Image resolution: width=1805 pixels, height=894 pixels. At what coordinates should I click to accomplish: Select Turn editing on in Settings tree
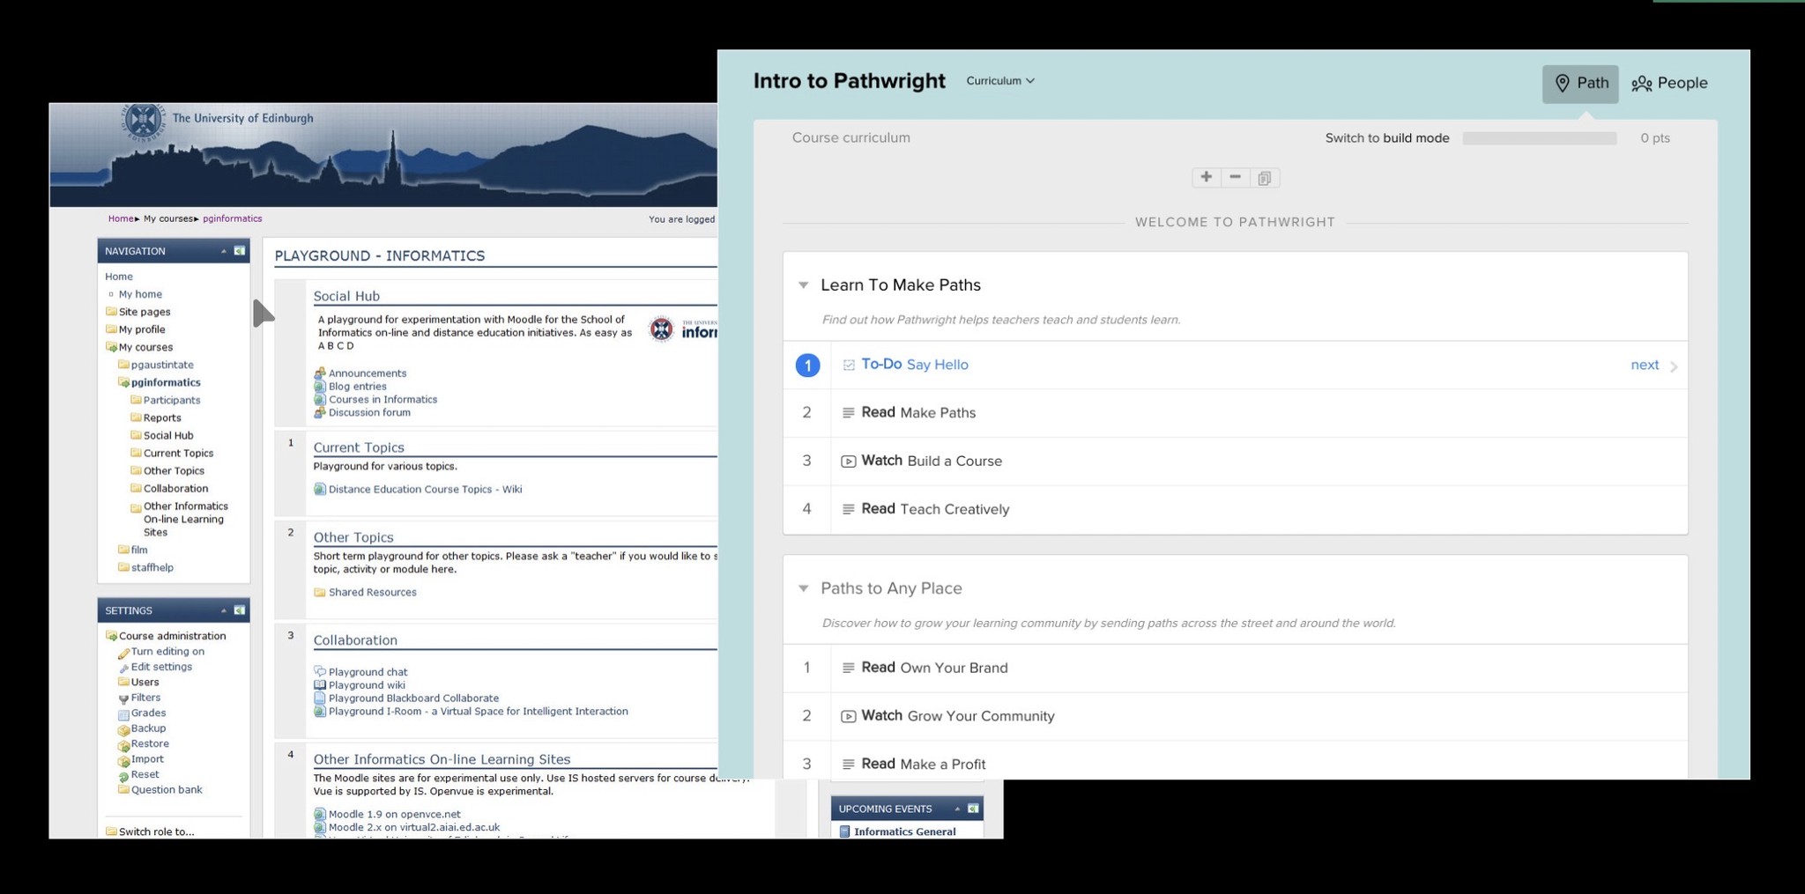pyautogui.click(x=167, y=652)
